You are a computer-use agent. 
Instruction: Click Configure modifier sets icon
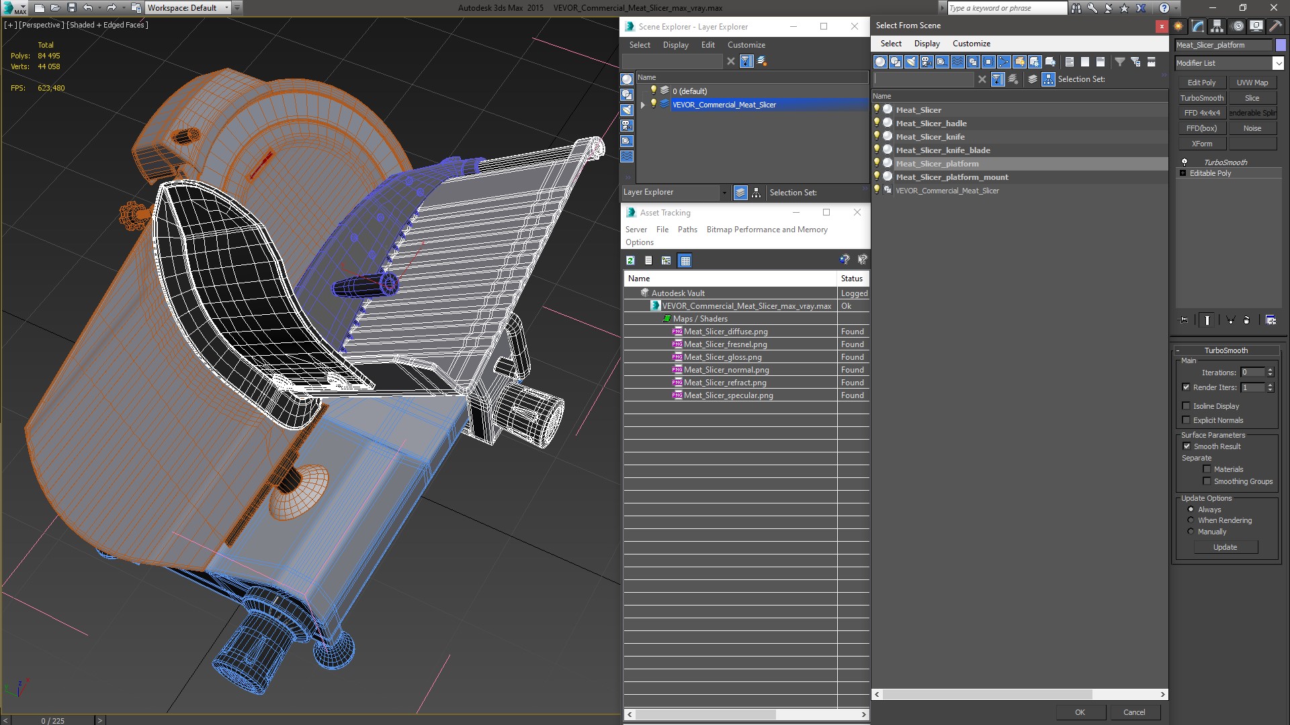pyautogui.click(x=1271, y=320)
